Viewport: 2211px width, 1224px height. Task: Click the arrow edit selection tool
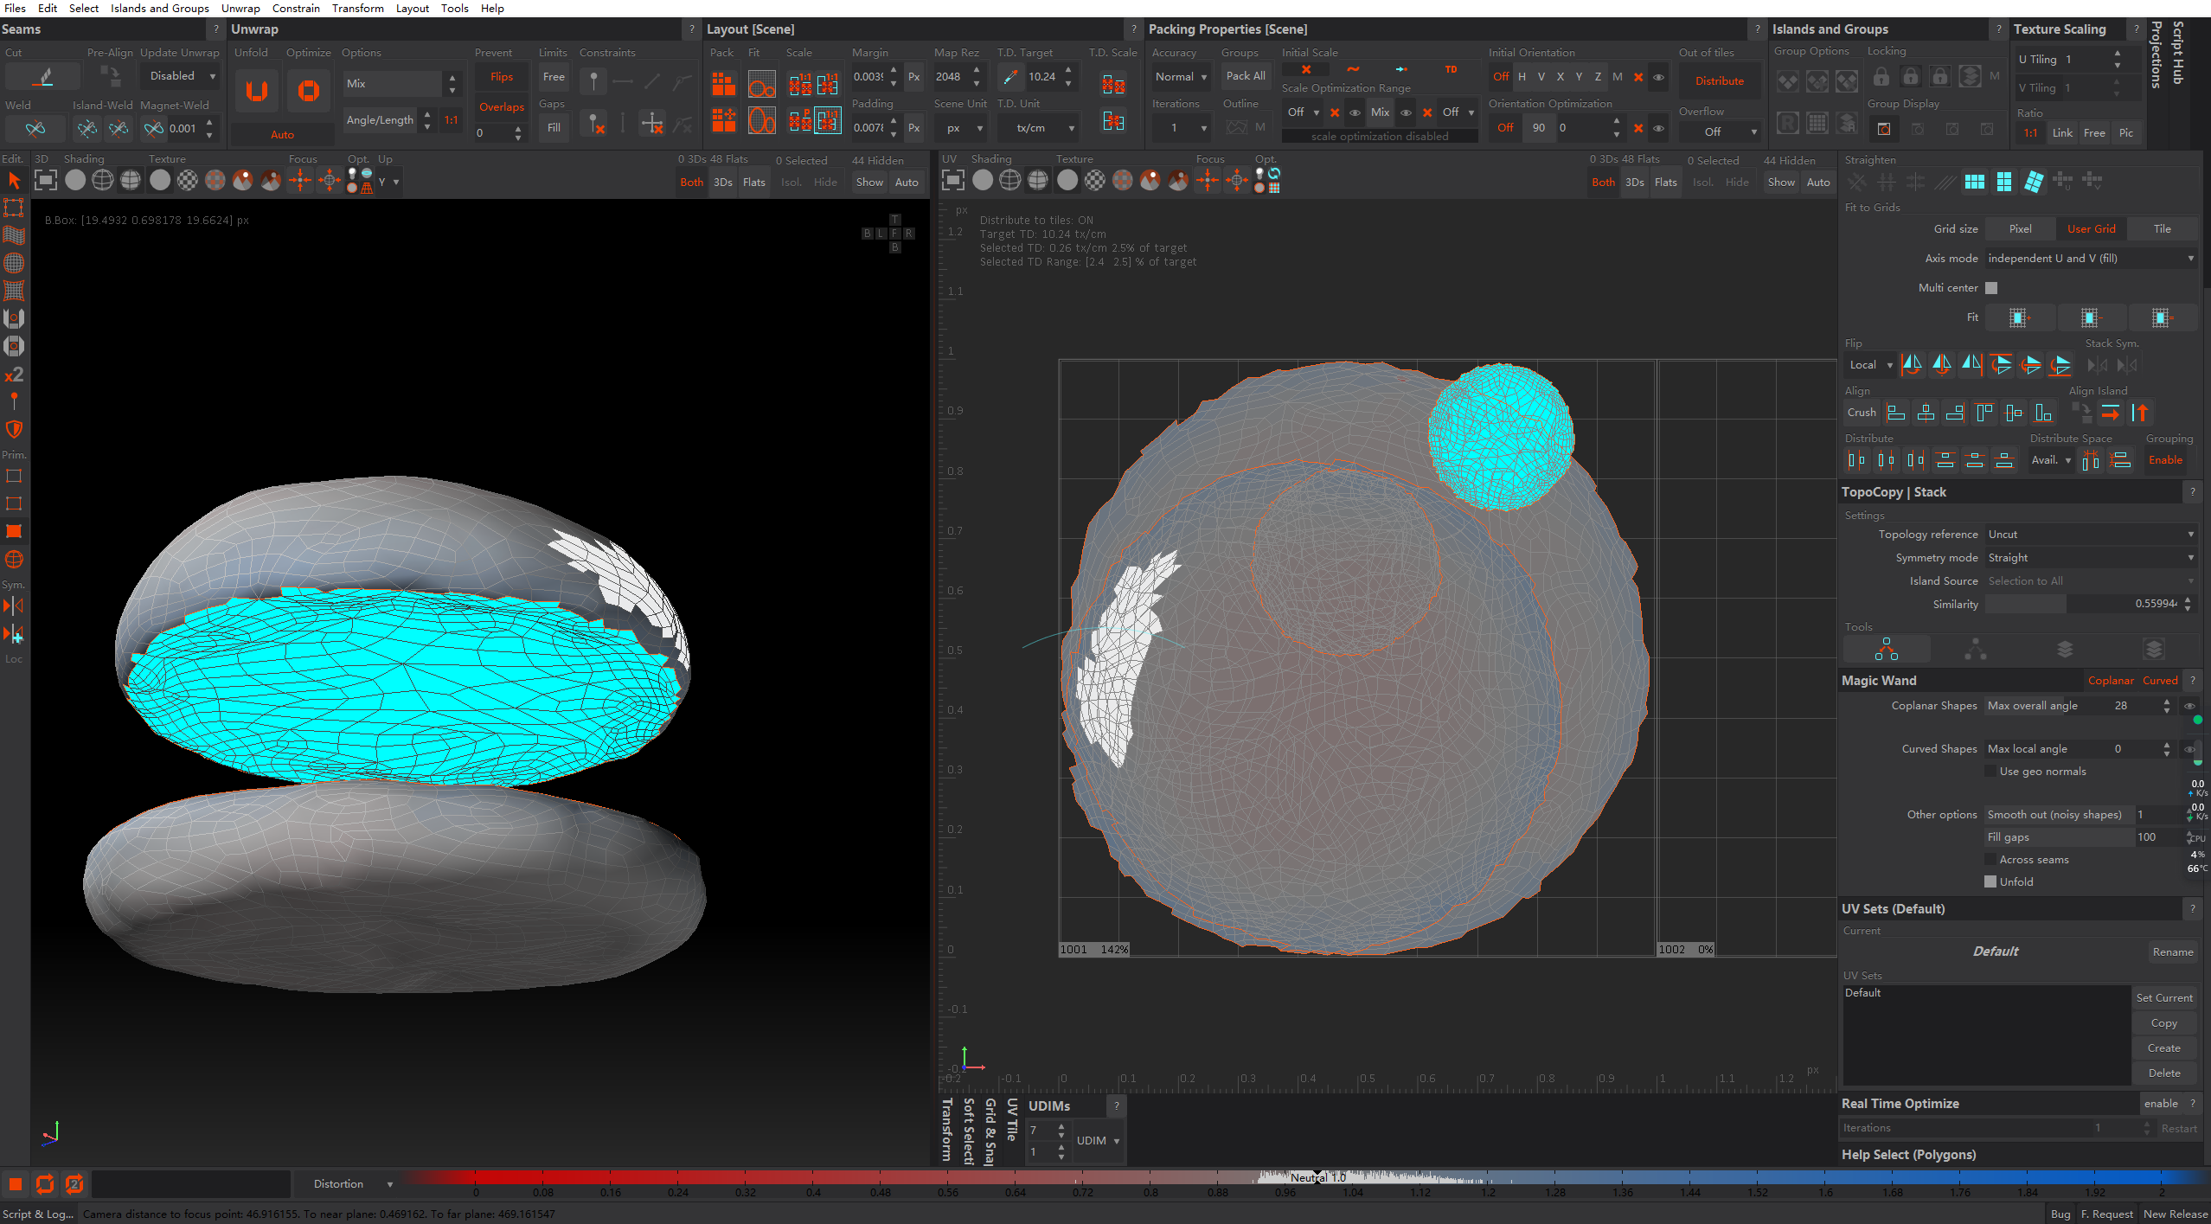[14, 180]
